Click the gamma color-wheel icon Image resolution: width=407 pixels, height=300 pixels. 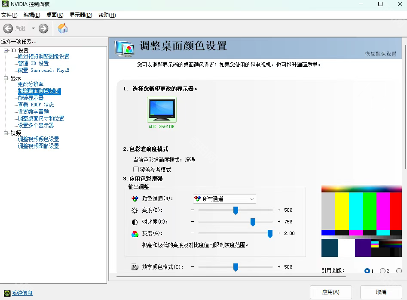tap(135, 234)
